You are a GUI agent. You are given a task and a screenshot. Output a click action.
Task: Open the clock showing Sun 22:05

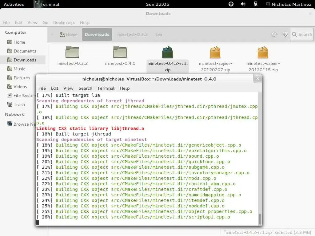[x=158, y=4]
